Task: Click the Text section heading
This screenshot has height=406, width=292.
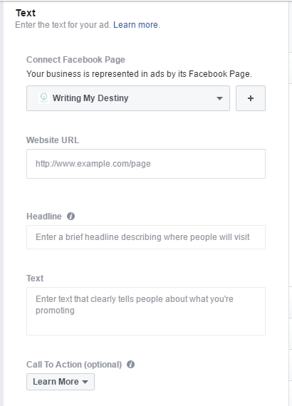Action: [x=26, y=13]
